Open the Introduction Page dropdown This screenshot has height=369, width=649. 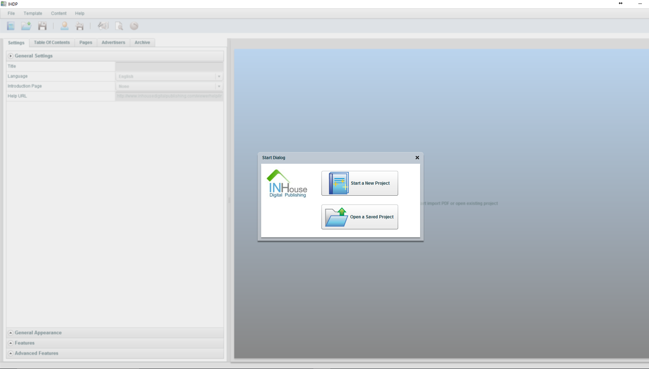click(169, 86)
